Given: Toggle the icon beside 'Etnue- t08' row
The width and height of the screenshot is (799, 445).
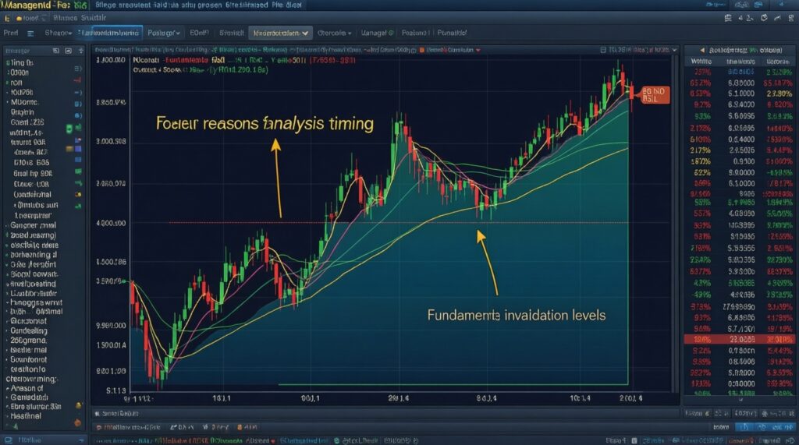Looking at the screenshot, I should click(x=78, y=183).
